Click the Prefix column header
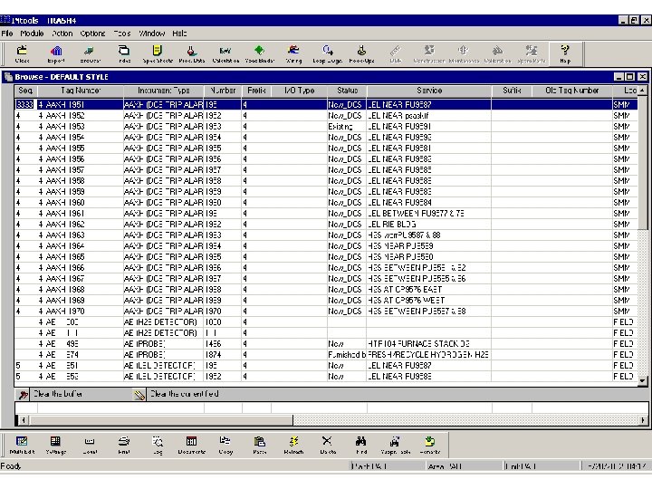 [x=256, y=91]
